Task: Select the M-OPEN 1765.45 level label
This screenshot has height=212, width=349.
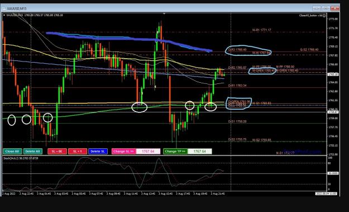Action: coord(287,70)
